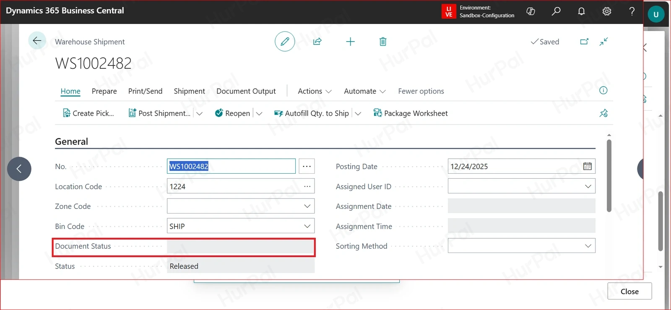Open Bin Code dropdown
The width and height of the screenshot is (671, 310).
[307, 226]
